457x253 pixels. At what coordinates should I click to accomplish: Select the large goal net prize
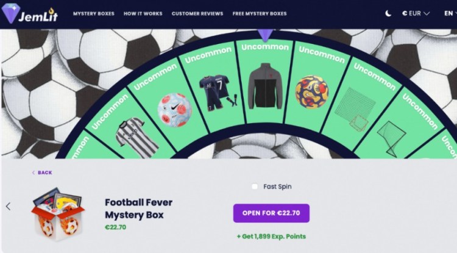pyautogui.click(x=355, y=109)
